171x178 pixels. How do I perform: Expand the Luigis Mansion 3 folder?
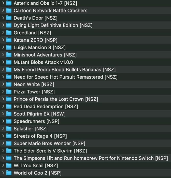[3, 47]
